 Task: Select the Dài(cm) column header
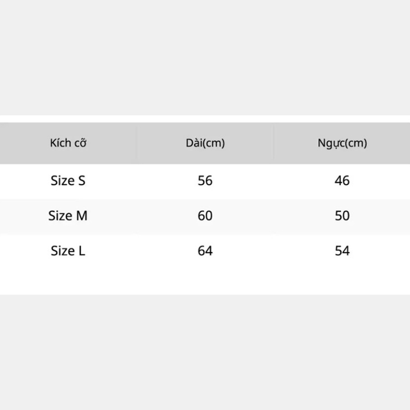point(205,143)
